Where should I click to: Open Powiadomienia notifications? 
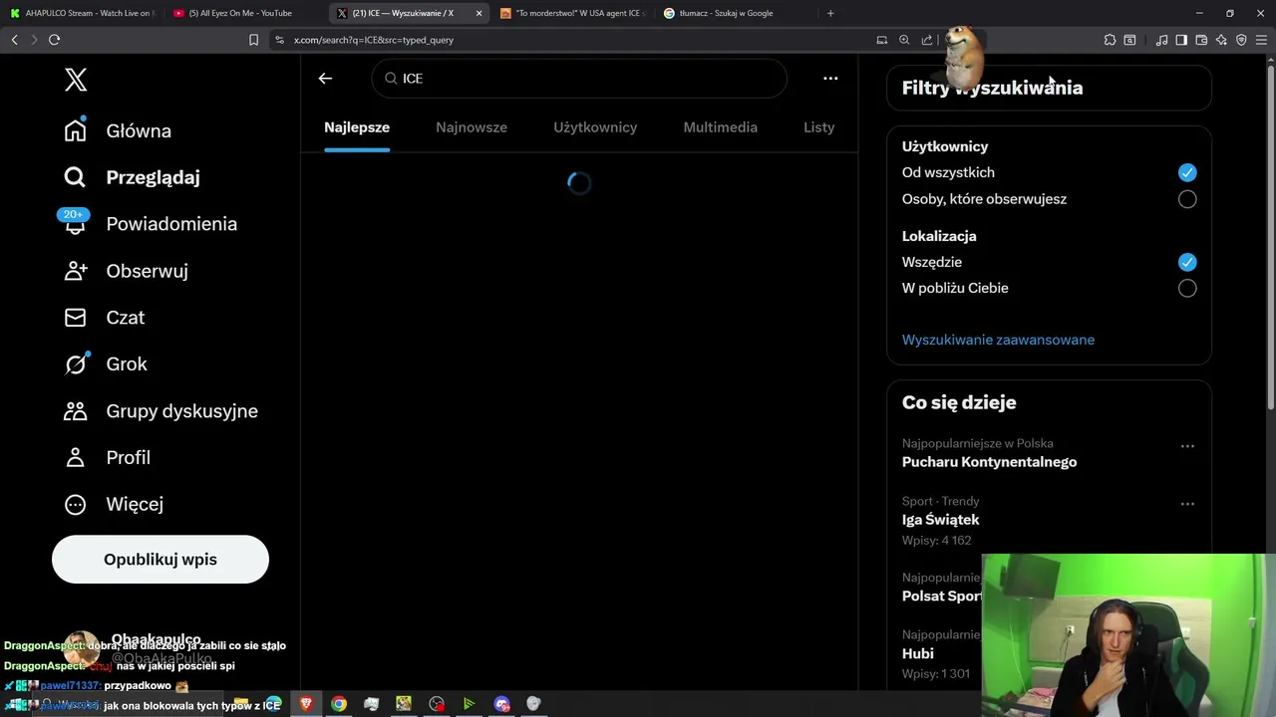pos(150,224)
